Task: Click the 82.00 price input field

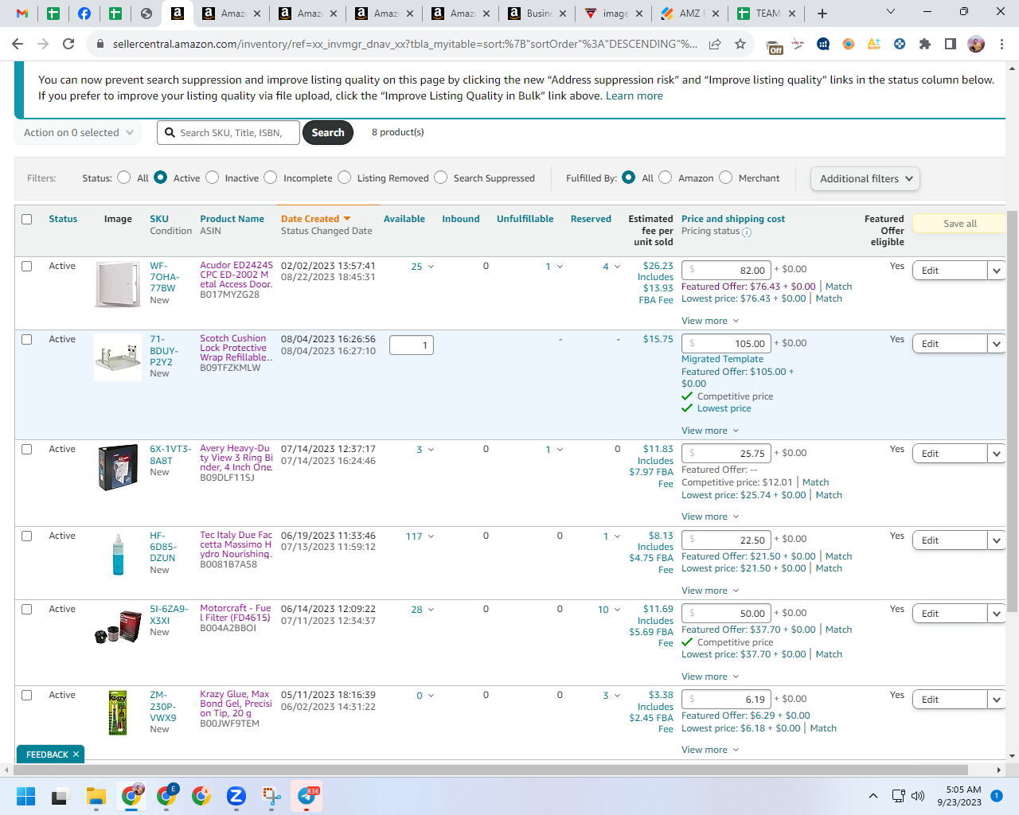Action: 726,271
